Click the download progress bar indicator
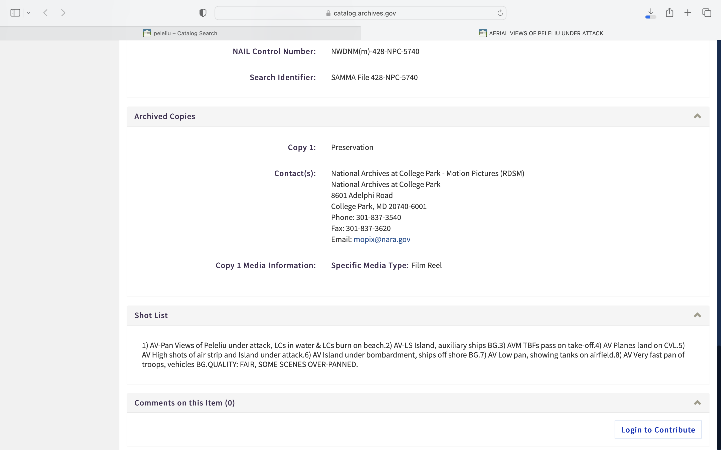 point(651,17)
